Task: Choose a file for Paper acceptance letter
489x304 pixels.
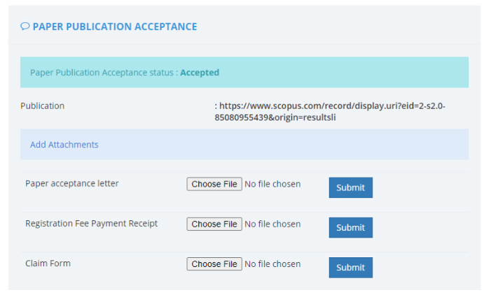Action: 214,184
